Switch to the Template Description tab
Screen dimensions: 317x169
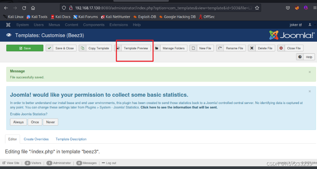(x=71, y=139)
